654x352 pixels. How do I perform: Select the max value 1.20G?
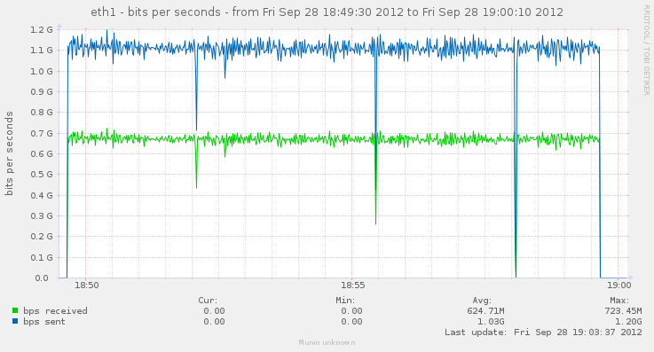coord(628,322)
